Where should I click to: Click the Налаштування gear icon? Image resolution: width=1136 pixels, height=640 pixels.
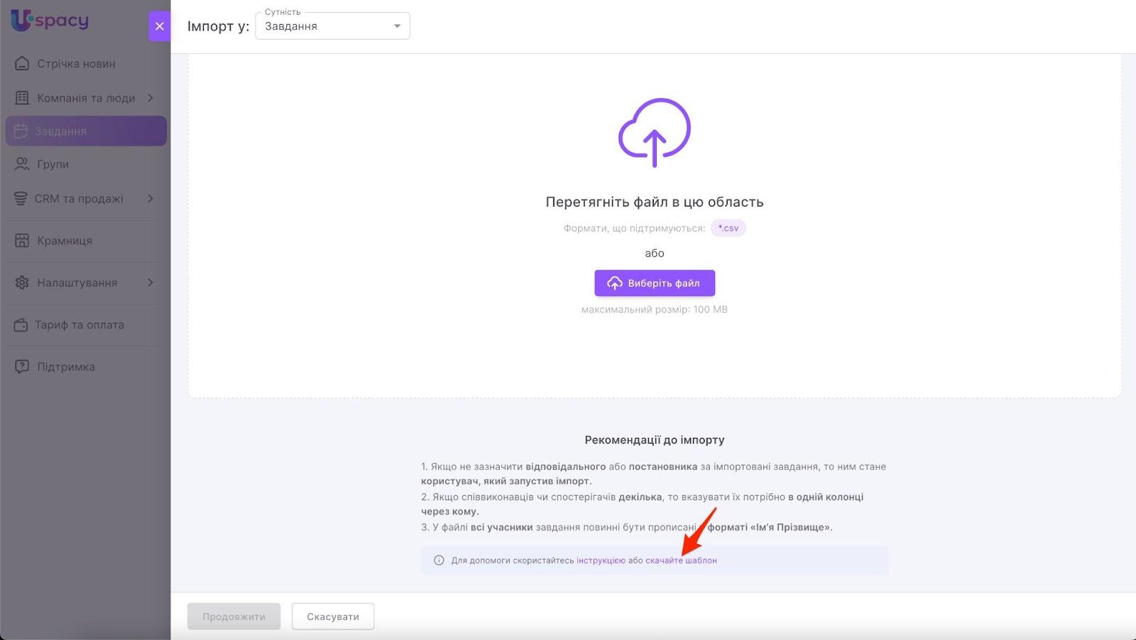coord(22,282)
